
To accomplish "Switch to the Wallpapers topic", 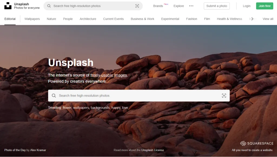I will 32,19.
